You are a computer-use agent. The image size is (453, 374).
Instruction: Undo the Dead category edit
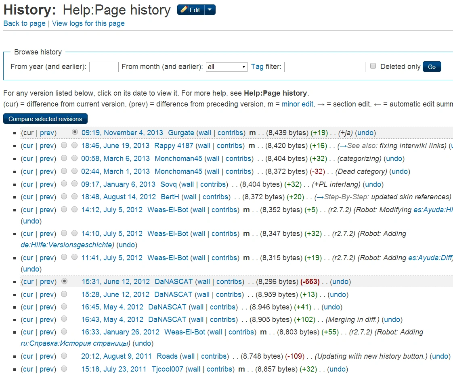point(400,171)
